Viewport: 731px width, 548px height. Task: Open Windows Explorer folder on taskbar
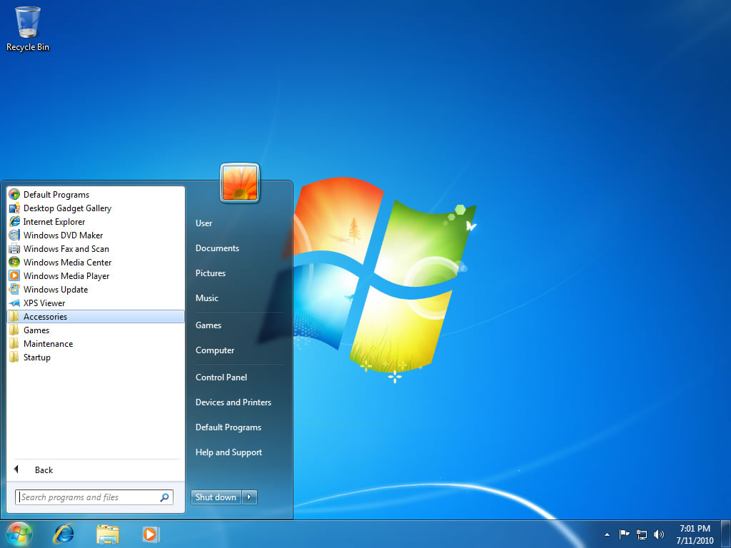(x=108, y=534)
